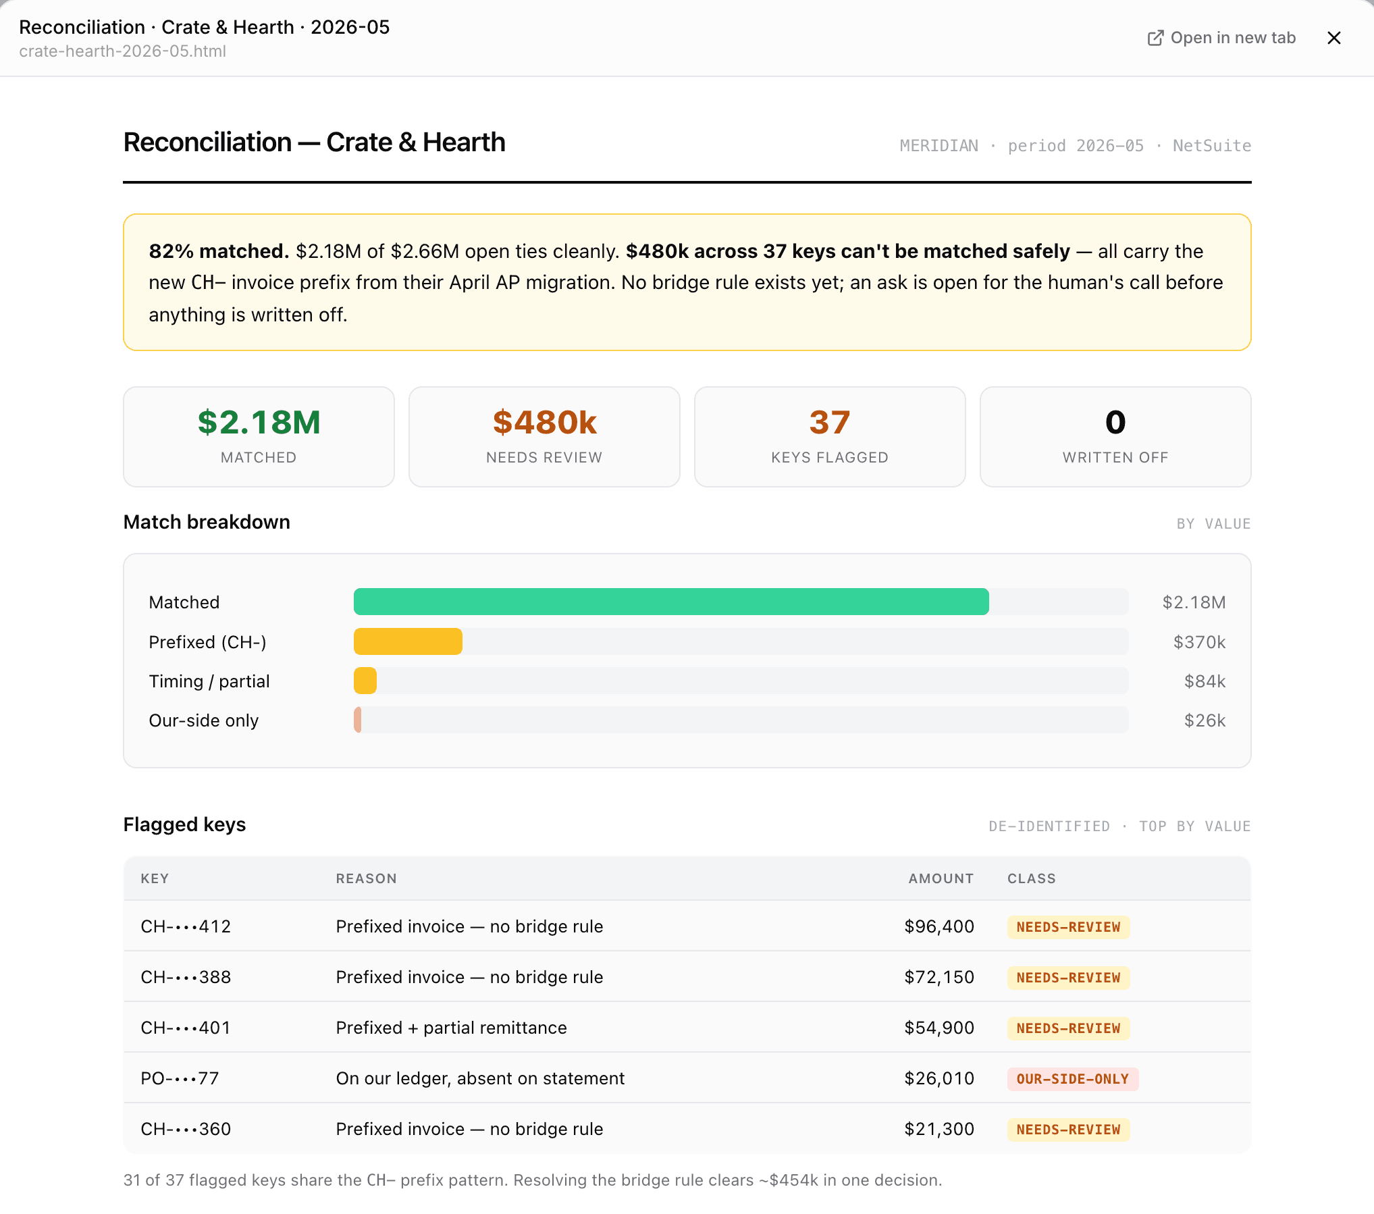
Task: Click the AMOUNT column header
Action: point(941,878)
